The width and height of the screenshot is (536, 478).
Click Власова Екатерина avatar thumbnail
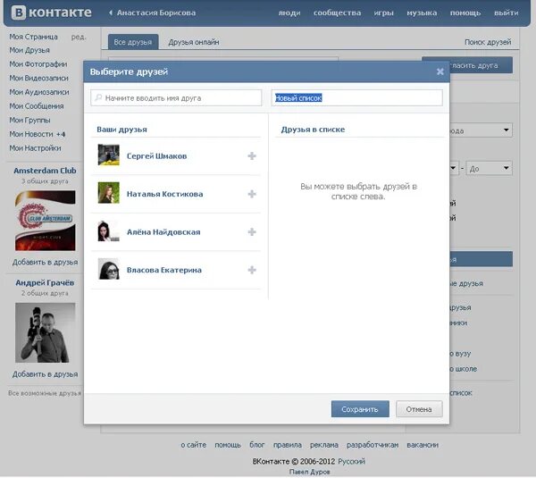tap(109, 269)
